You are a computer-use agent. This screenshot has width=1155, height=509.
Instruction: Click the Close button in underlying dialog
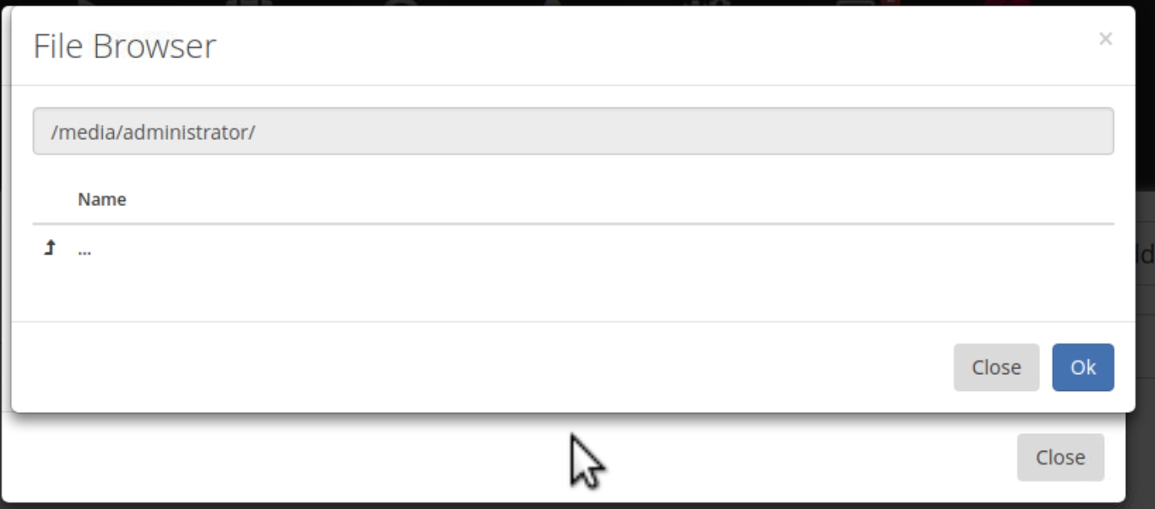click(x=1060, y=457)
